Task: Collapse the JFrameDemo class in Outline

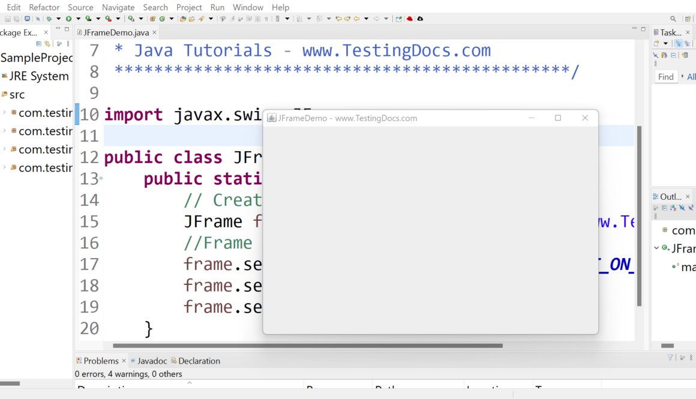Action: pos(656,248)
